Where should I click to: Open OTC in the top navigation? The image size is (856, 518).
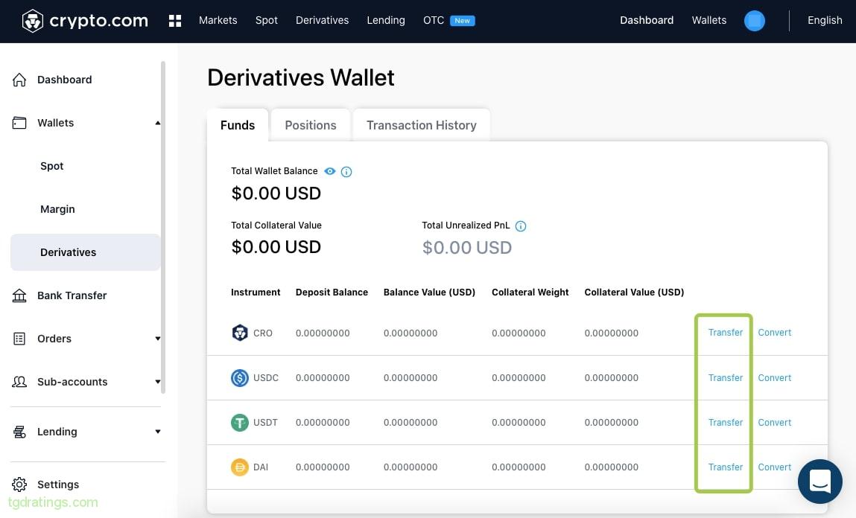[x=434, y=20]
